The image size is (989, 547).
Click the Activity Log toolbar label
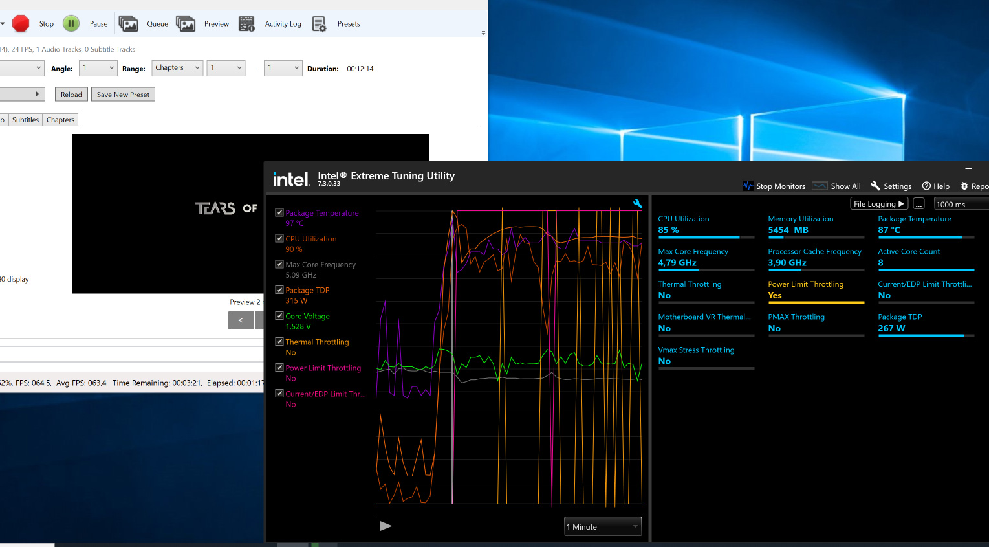click(283, 24)
